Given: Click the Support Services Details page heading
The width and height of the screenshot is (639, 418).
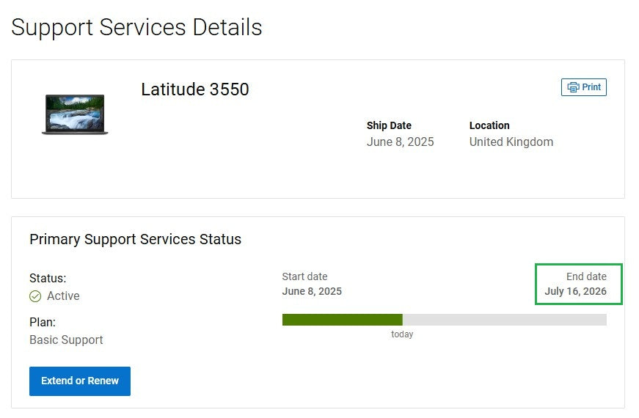Looking at the screenshot, I should tap(136, 27).
